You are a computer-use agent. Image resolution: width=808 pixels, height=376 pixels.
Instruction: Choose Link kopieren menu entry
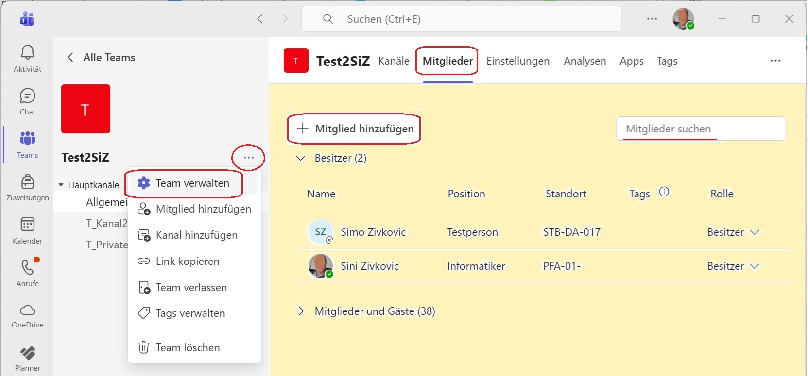(x=188, y=262)
